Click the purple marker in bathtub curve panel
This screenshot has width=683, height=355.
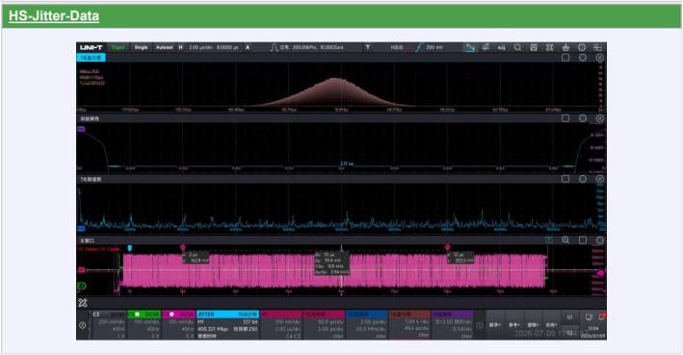click(x=81, y=129)
